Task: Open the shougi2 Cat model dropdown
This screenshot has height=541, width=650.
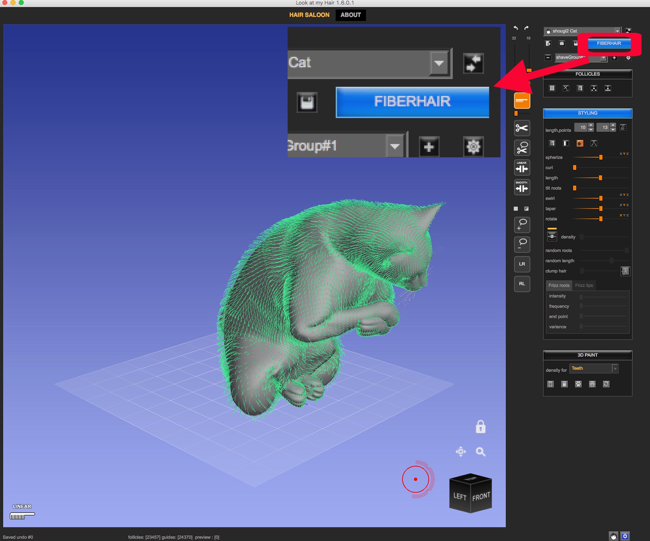Action: click(617, 31)
